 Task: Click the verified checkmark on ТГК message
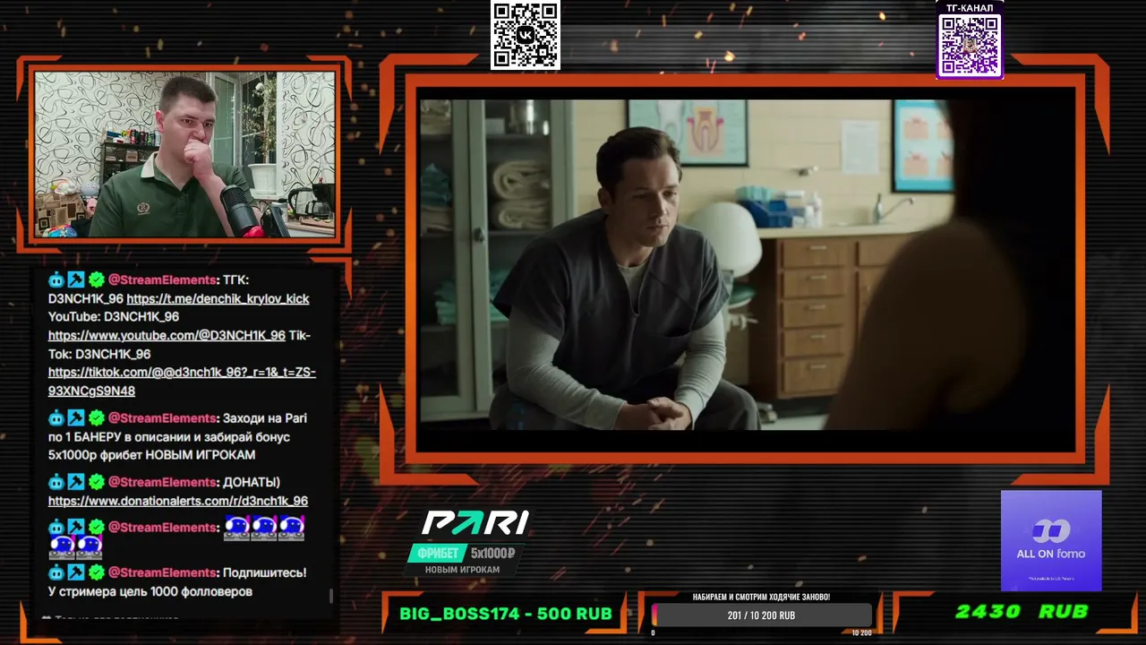[96, 280]
